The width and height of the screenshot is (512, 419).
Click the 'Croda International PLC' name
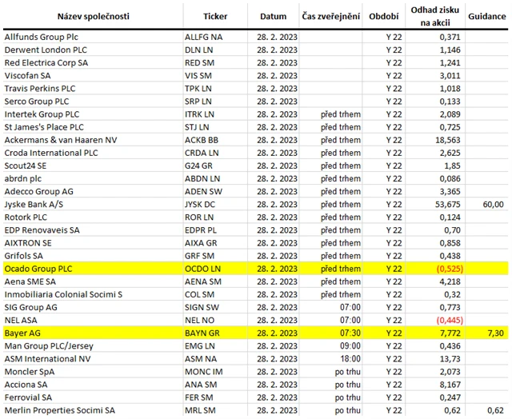pyautogui.click(x=51, y=153)
